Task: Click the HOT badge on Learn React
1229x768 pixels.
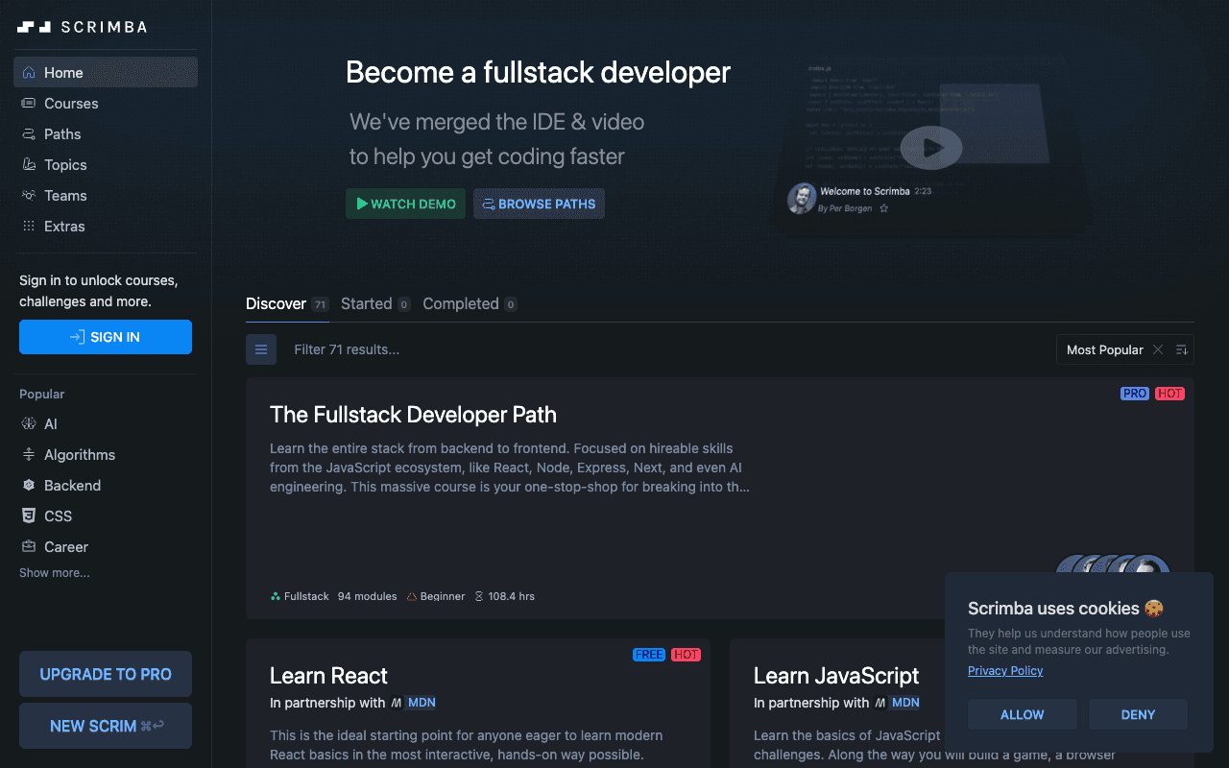Action: coord(686,655)
